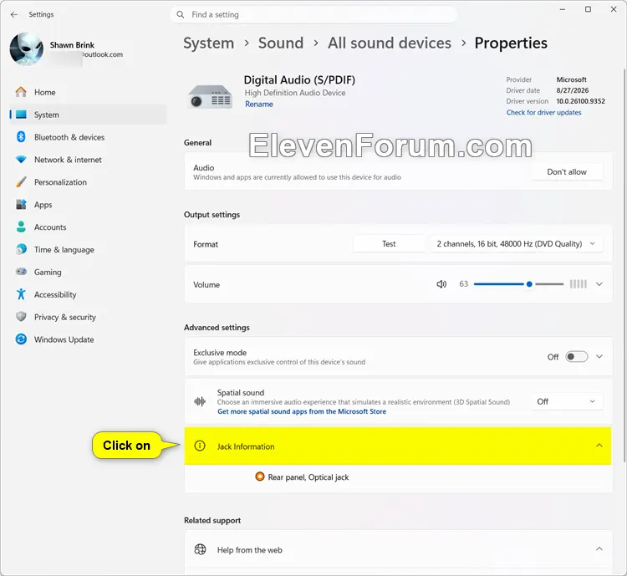
Task: Click the System monitor icon in sidebar
Action: pyautogui.click(x=21, y=115)
